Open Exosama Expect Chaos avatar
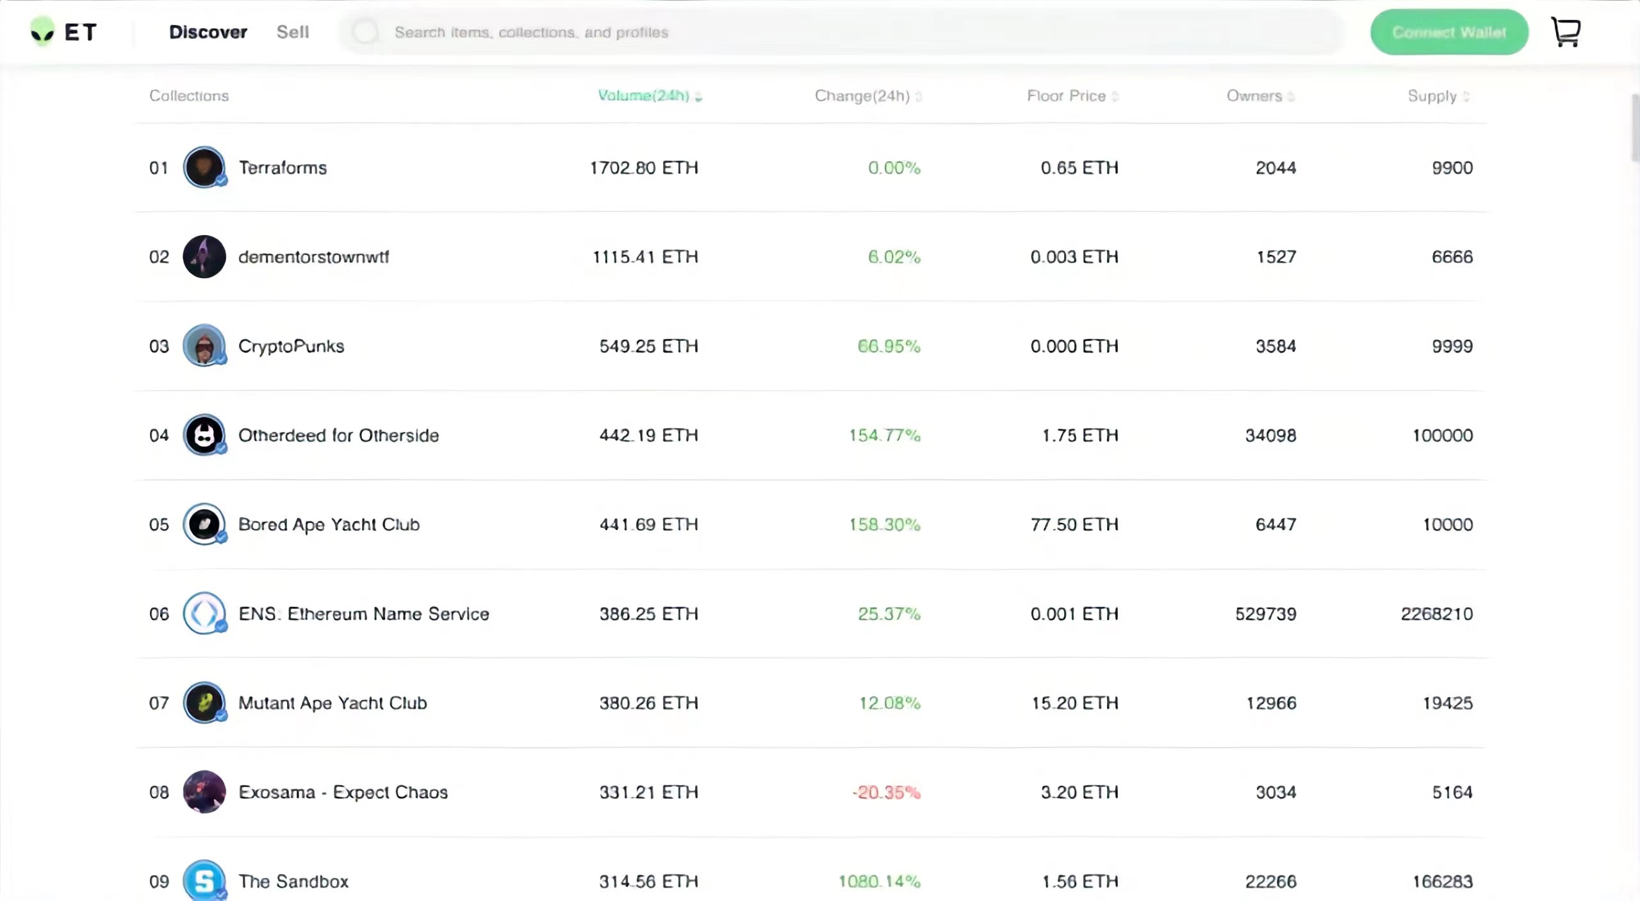 pos(204,792)
